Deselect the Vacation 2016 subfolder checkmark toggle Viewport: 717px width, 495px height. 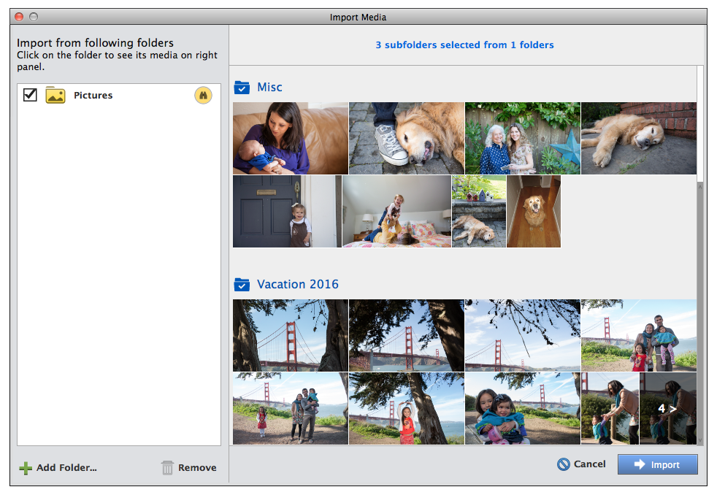[242, 285]
